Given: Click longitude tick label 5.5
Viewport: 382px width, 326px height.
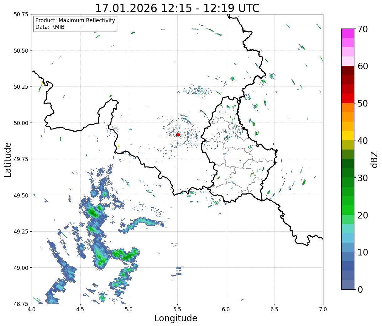Looking at the screenshot, I should coord(177,309).
